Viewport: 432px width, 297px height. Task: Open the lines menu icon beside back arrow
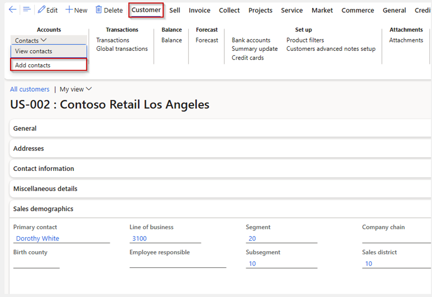[27, 10]
